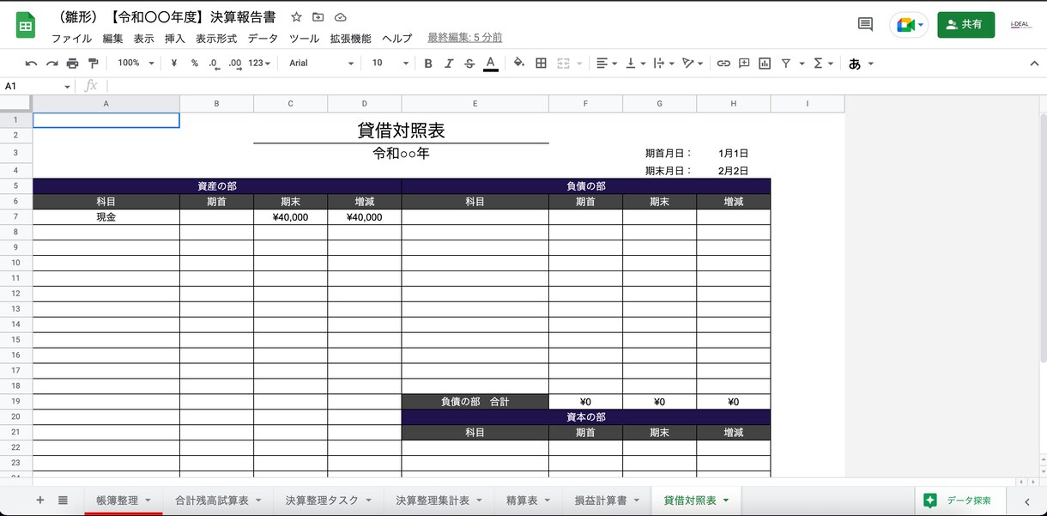Open text rotation dropdown
The height and width of the screenshot is (516, 1047).
(x=691, y=64)
